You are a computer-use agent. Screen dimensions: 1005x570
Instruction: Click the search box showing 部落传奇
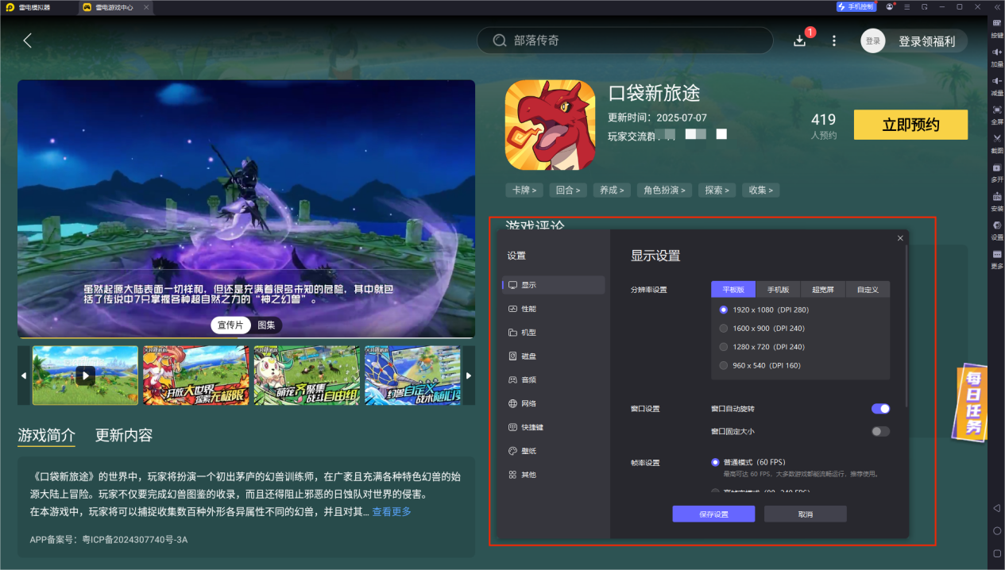[x=624, y=40]
